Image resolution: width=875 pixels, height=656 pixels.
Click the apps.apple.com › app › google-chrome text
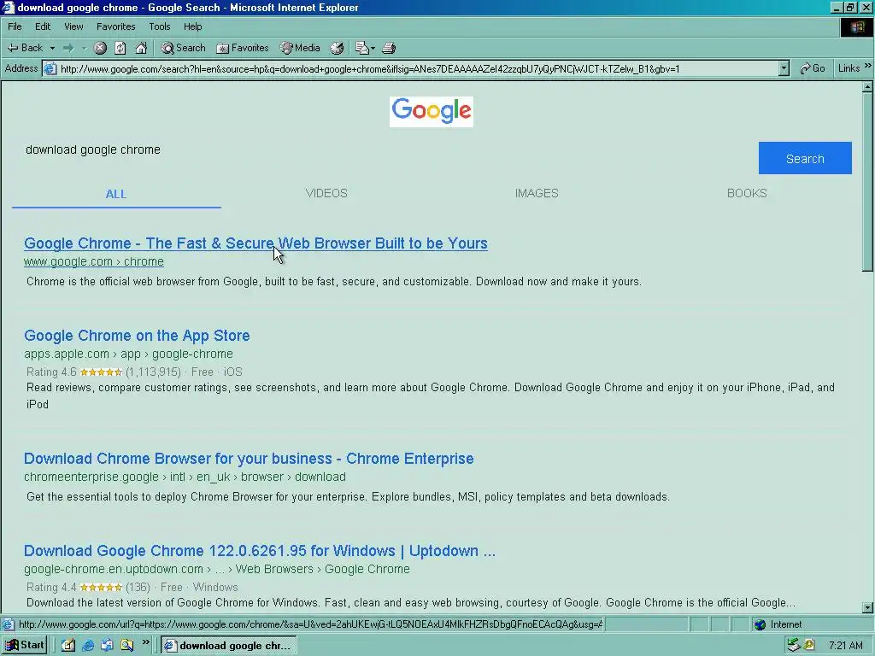click(128, 354)
